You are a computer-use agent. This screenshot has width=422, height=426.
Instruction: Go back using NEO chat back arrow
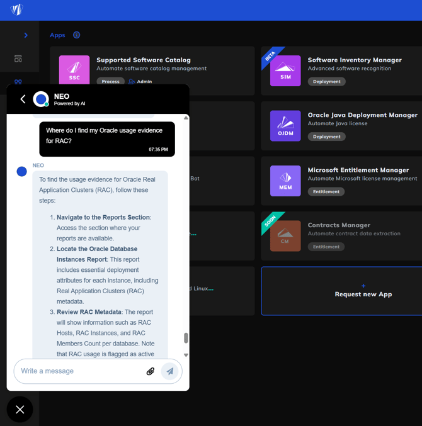23,99
